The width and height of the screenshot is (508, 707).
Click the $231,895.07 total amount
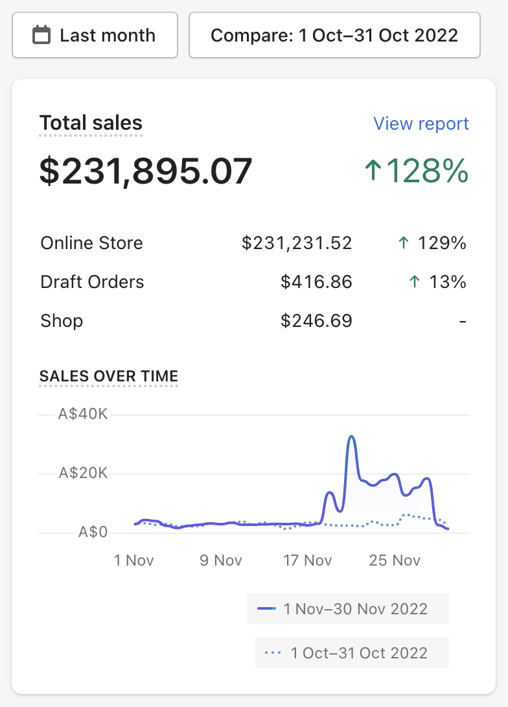[x=146, y=171]
